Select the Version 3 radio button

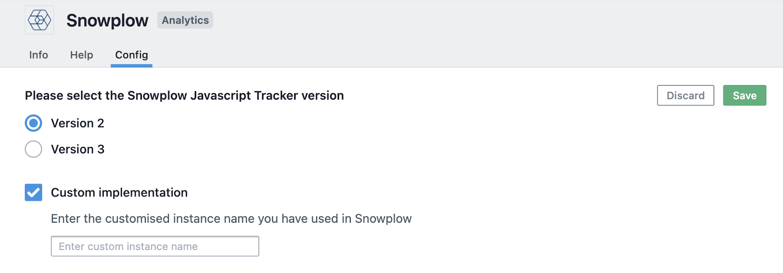click(x=33, y=149)
